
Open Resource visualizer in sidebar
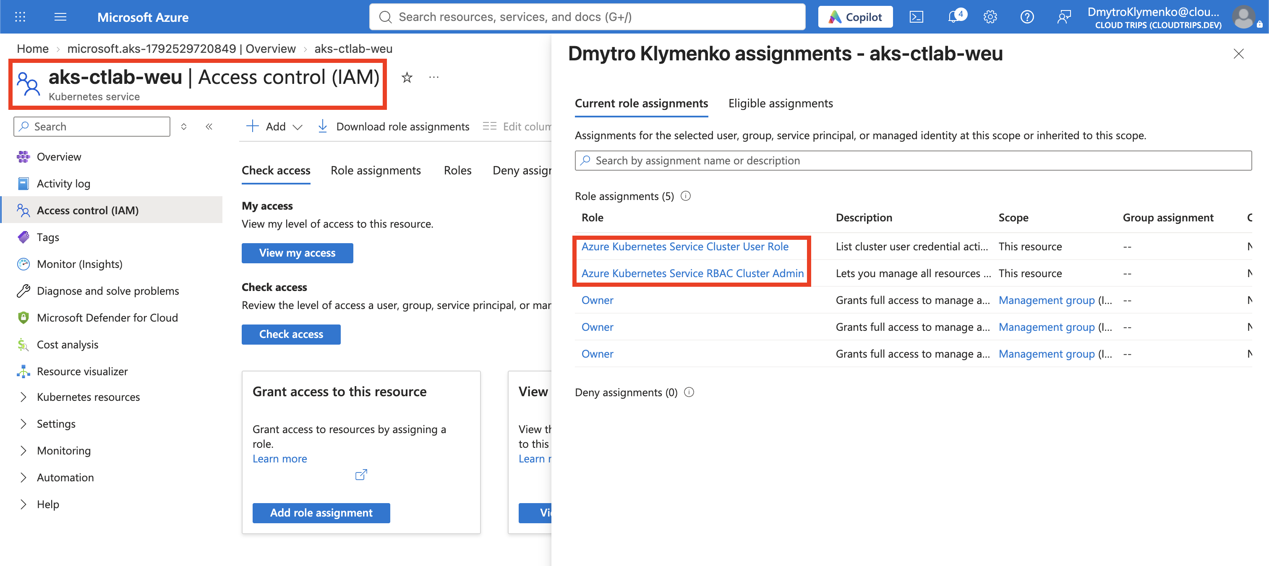point(82,371)
